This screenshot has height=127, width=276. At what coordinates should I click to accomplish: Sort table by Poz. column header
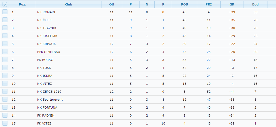pos(23,4)
